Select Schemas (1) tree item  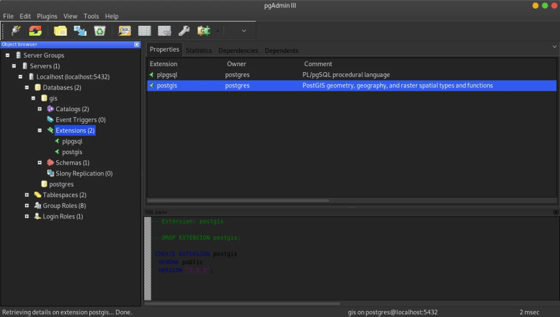click(x=73, y=163)
